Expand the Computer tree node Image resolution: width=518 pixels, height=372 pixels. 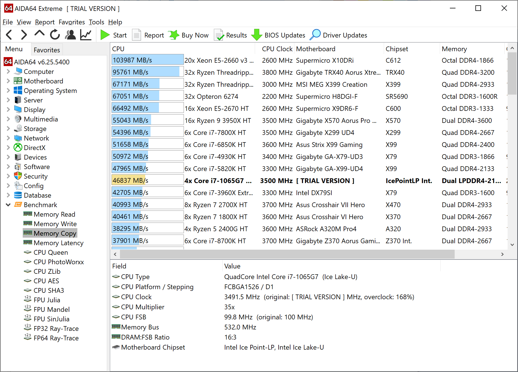[x=8, y=72]
